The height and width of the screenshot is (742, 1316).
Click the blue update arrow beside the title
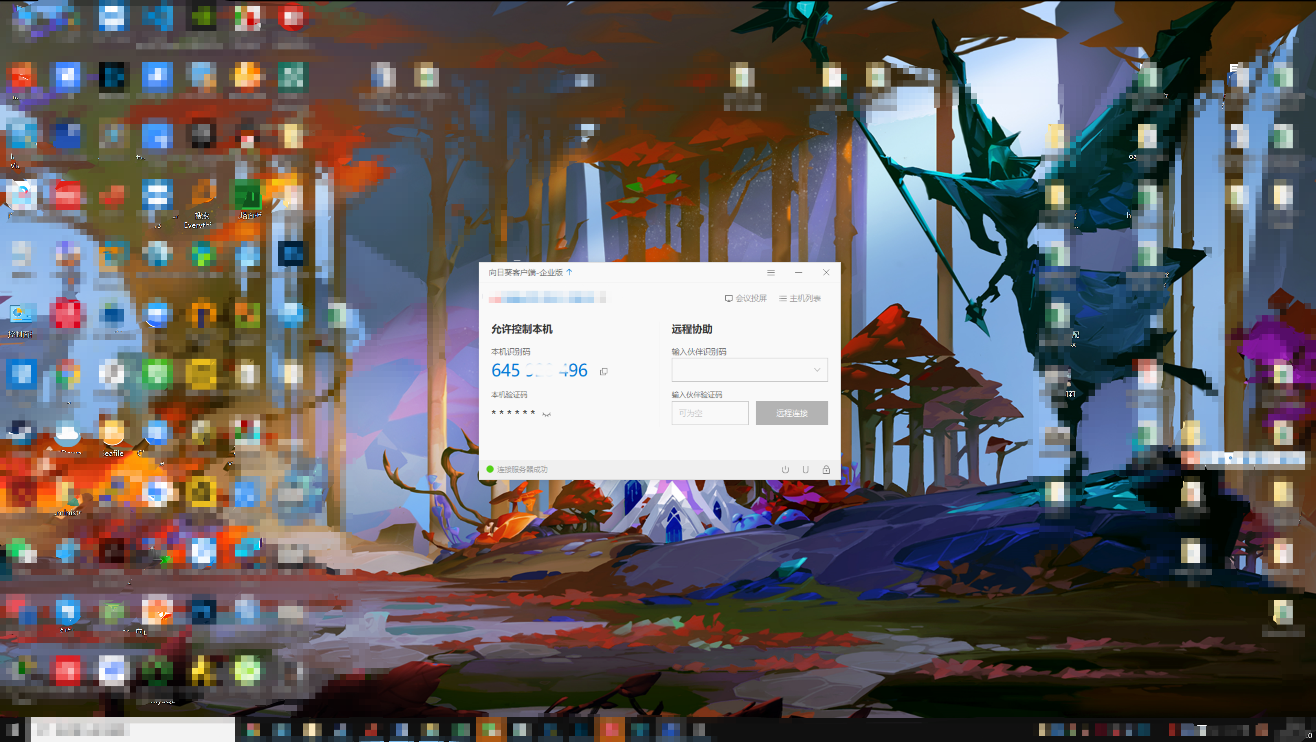point(569,272)
